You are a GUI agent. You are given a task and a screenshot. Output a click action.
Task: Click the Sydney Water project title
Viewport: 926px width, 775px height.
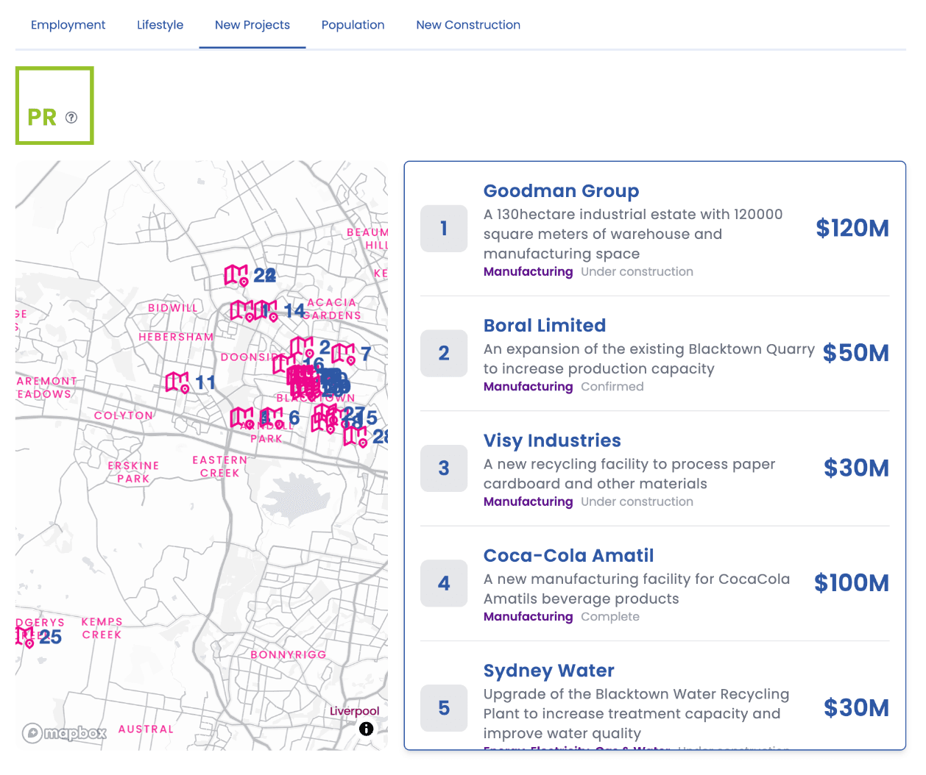click(x=548, y=671)
